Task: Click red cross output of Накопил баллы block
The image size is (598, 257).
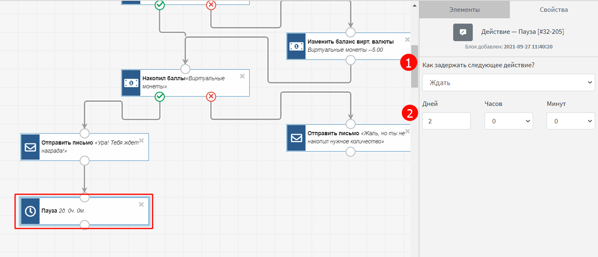Action: 211,97
